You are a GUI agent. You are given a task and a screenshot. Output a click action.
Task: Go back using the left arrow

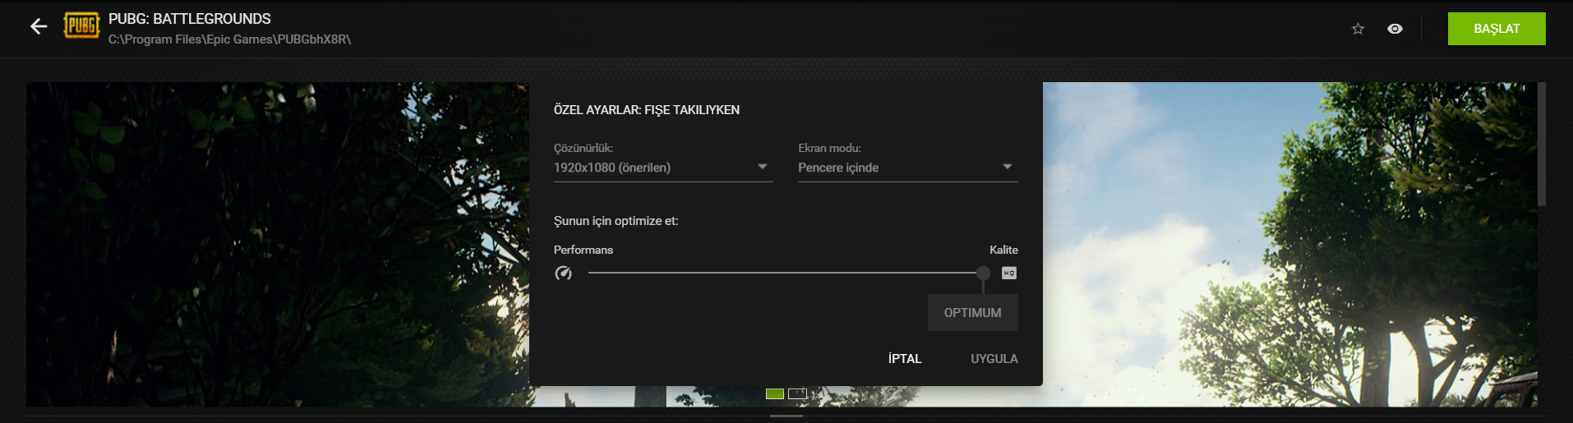39,27
